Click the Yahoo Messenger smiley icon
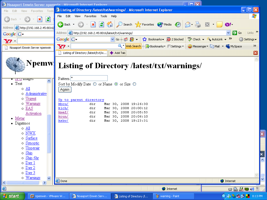The image size is (267, 200). point(190,46)
